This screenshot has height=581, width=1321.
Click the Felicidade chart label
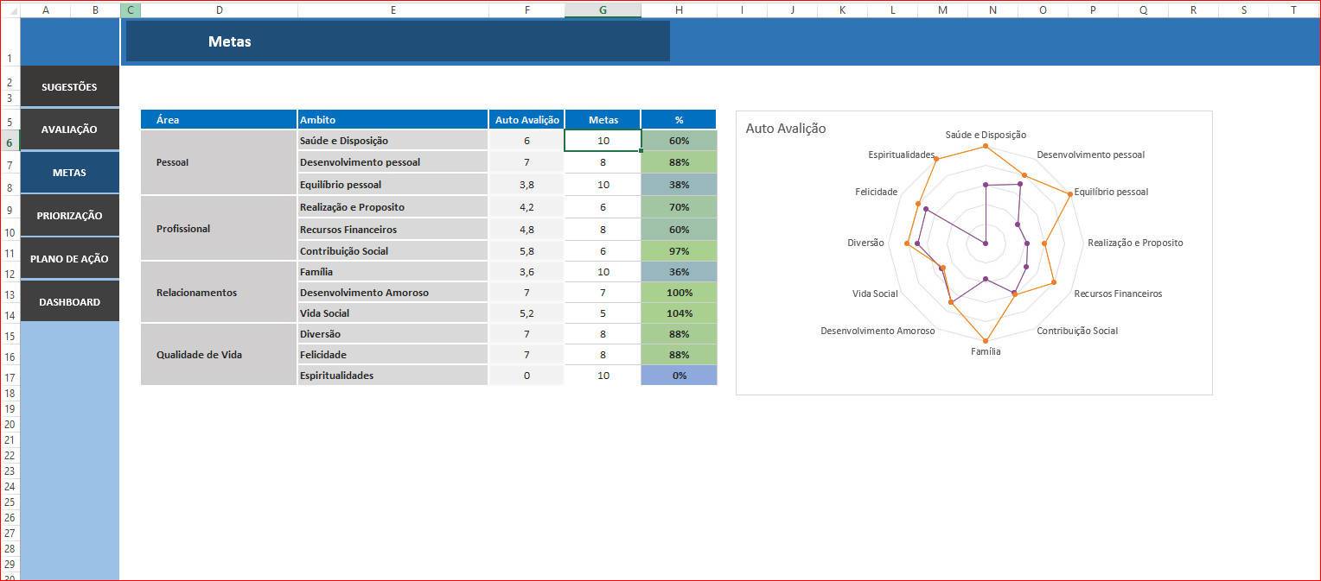click(x=877, y=192)
